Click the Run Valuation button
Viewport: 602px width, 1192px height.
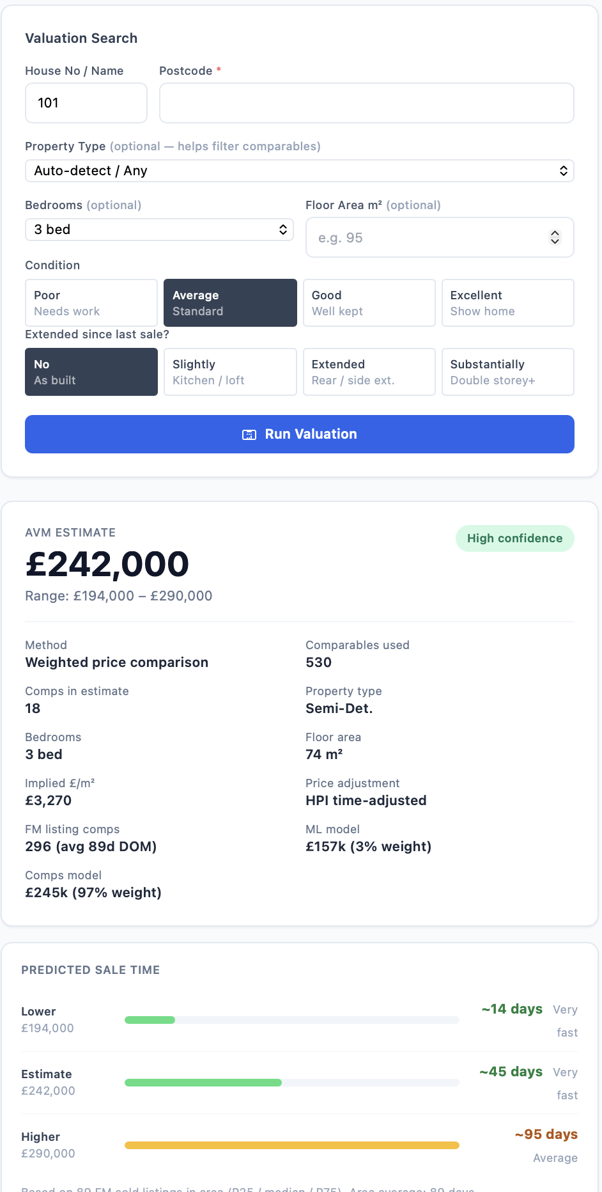(299, 434)
